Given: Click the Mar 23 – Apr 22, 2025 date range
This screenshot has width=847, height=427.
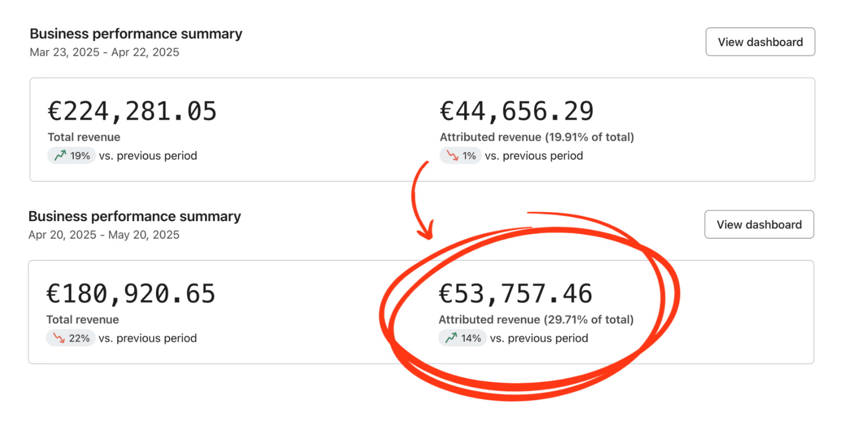Looking at the screenshot, I should tap(105, 52).
